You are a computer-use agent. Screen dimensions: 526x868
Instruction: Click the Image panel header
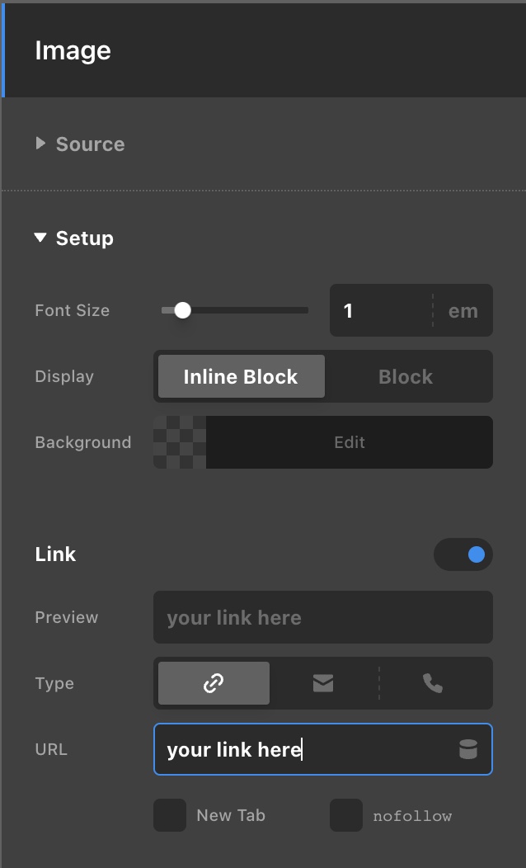click(73, 50)
